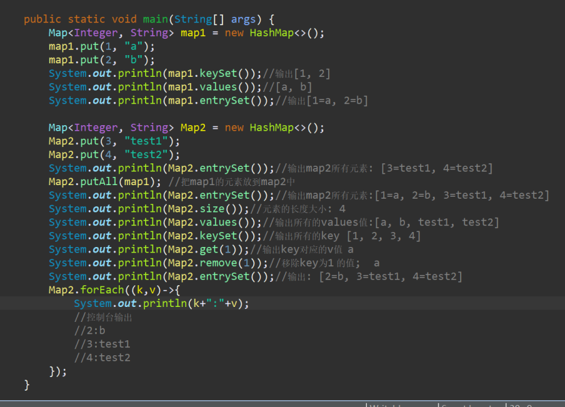Click the comment '输出key对应的v值 a'

[x=308, y=249]
